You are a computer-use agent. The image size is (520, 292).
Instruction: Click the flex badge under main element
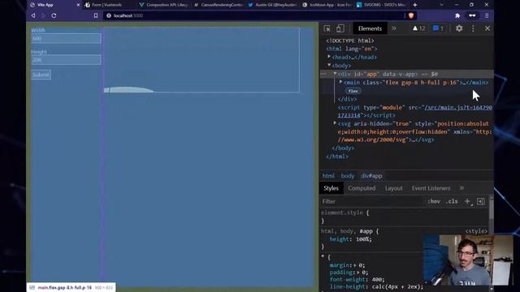coord(353,91)
